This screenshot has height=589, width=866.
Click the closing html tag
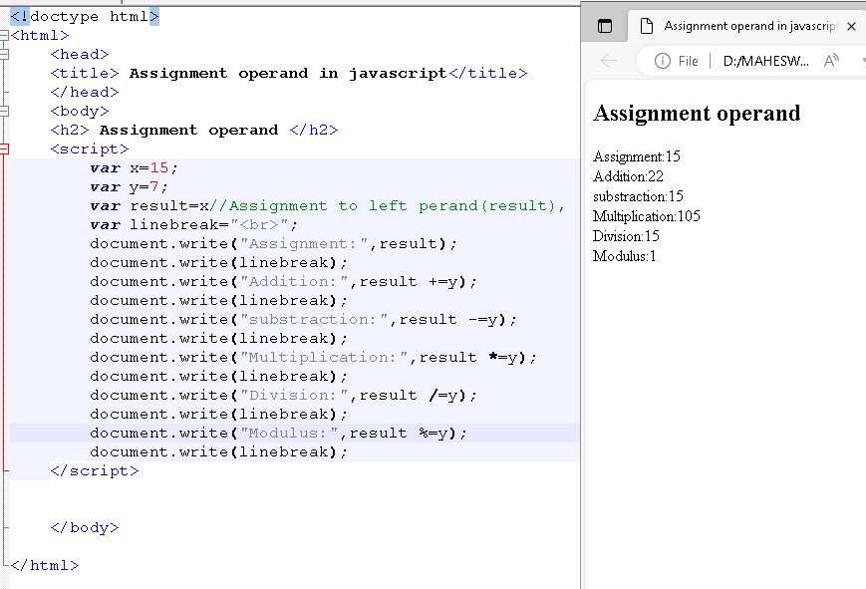pyautogui.click(x=45, y=566)
